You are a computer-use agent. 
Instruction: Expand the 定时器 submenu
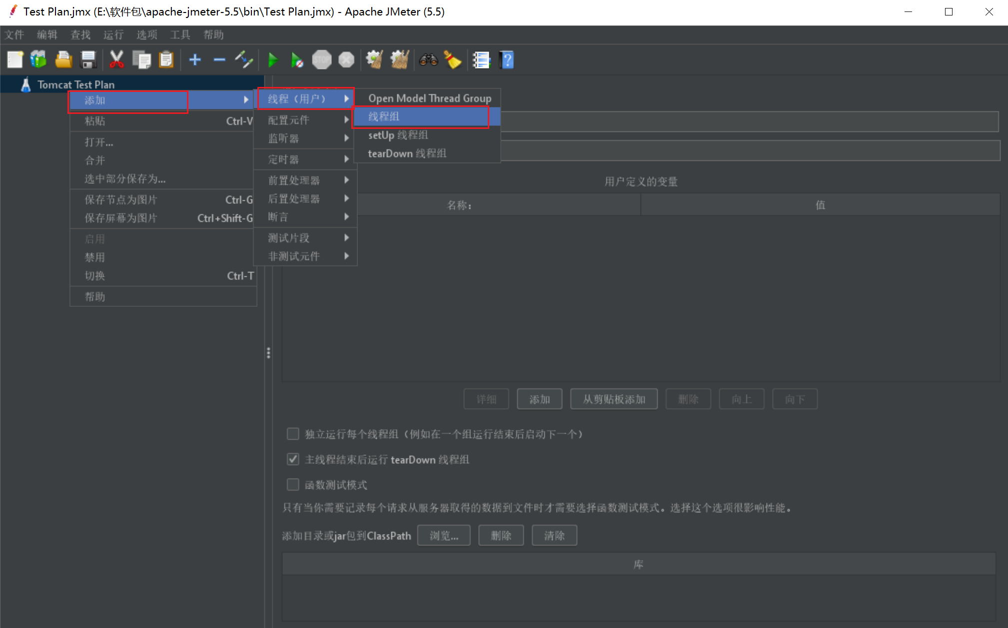click(x=305, y=159)
